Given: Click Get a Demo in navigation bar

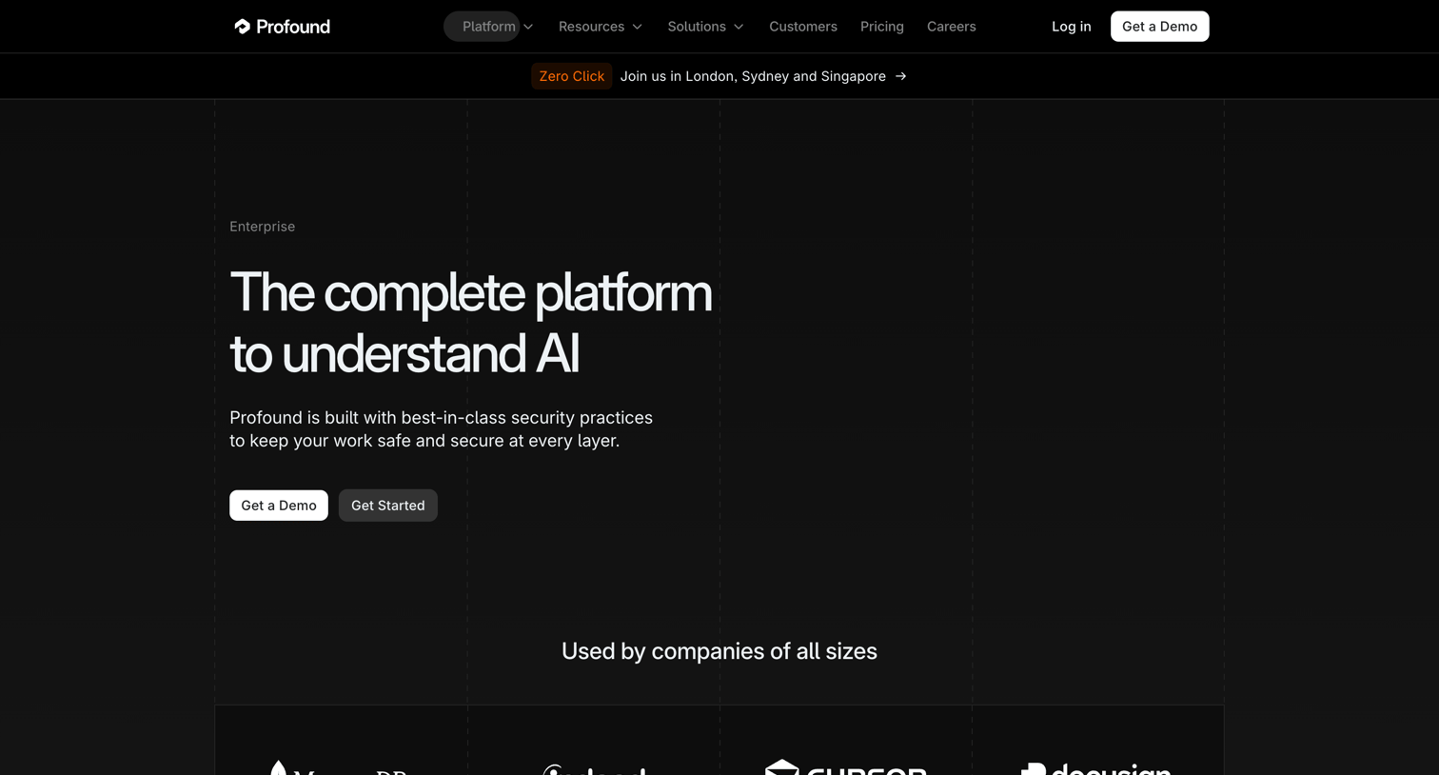Looking at the screenshot, I should (x=1159, y=27).
